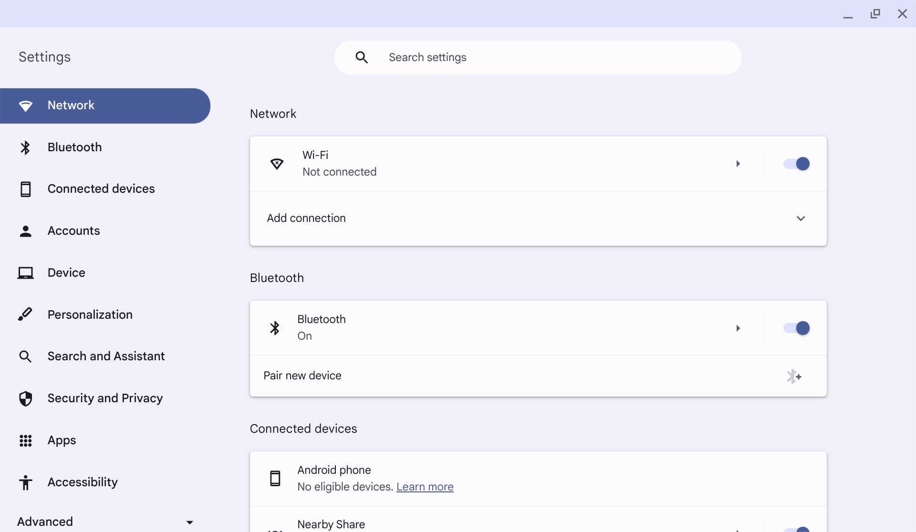Click the Security and Privacy sidebar icon

point(25,398)
